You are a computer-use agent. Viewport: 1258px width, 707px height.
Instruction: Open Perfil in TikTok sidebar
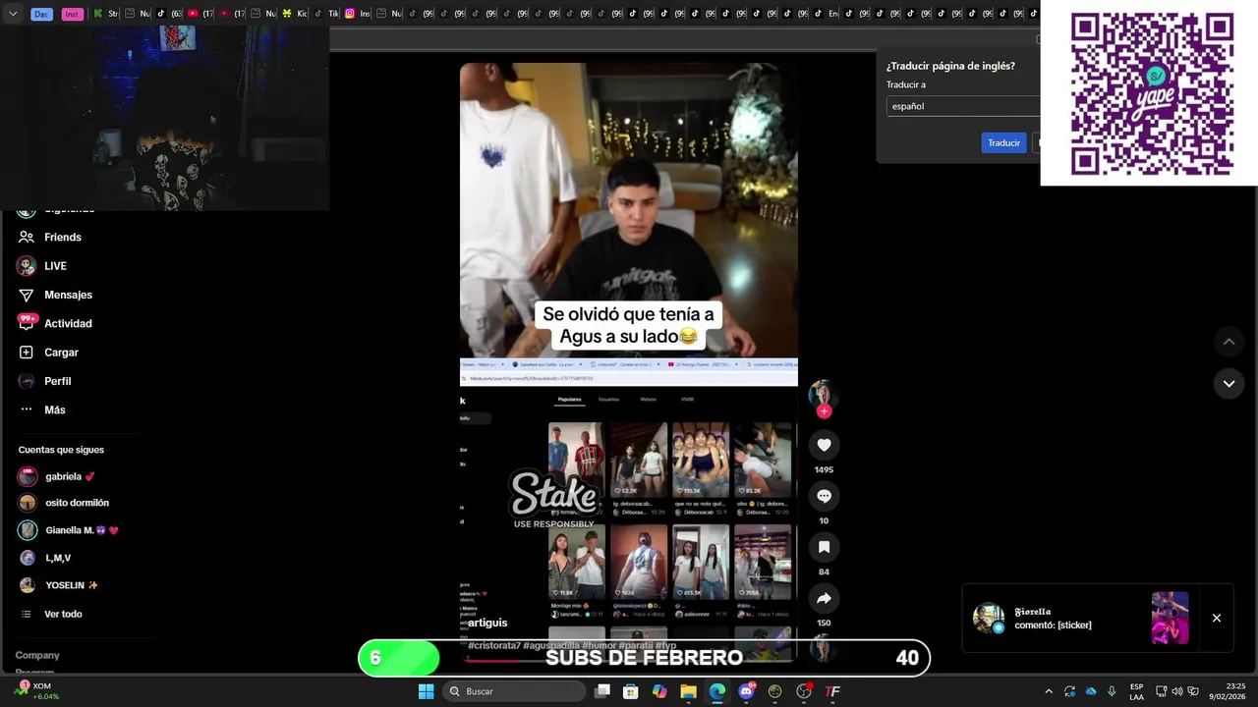[x=44, y=381]
